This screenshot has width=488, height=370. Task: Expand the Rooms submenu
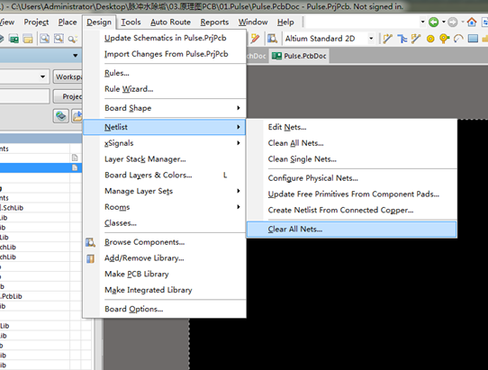pos(238,207)
